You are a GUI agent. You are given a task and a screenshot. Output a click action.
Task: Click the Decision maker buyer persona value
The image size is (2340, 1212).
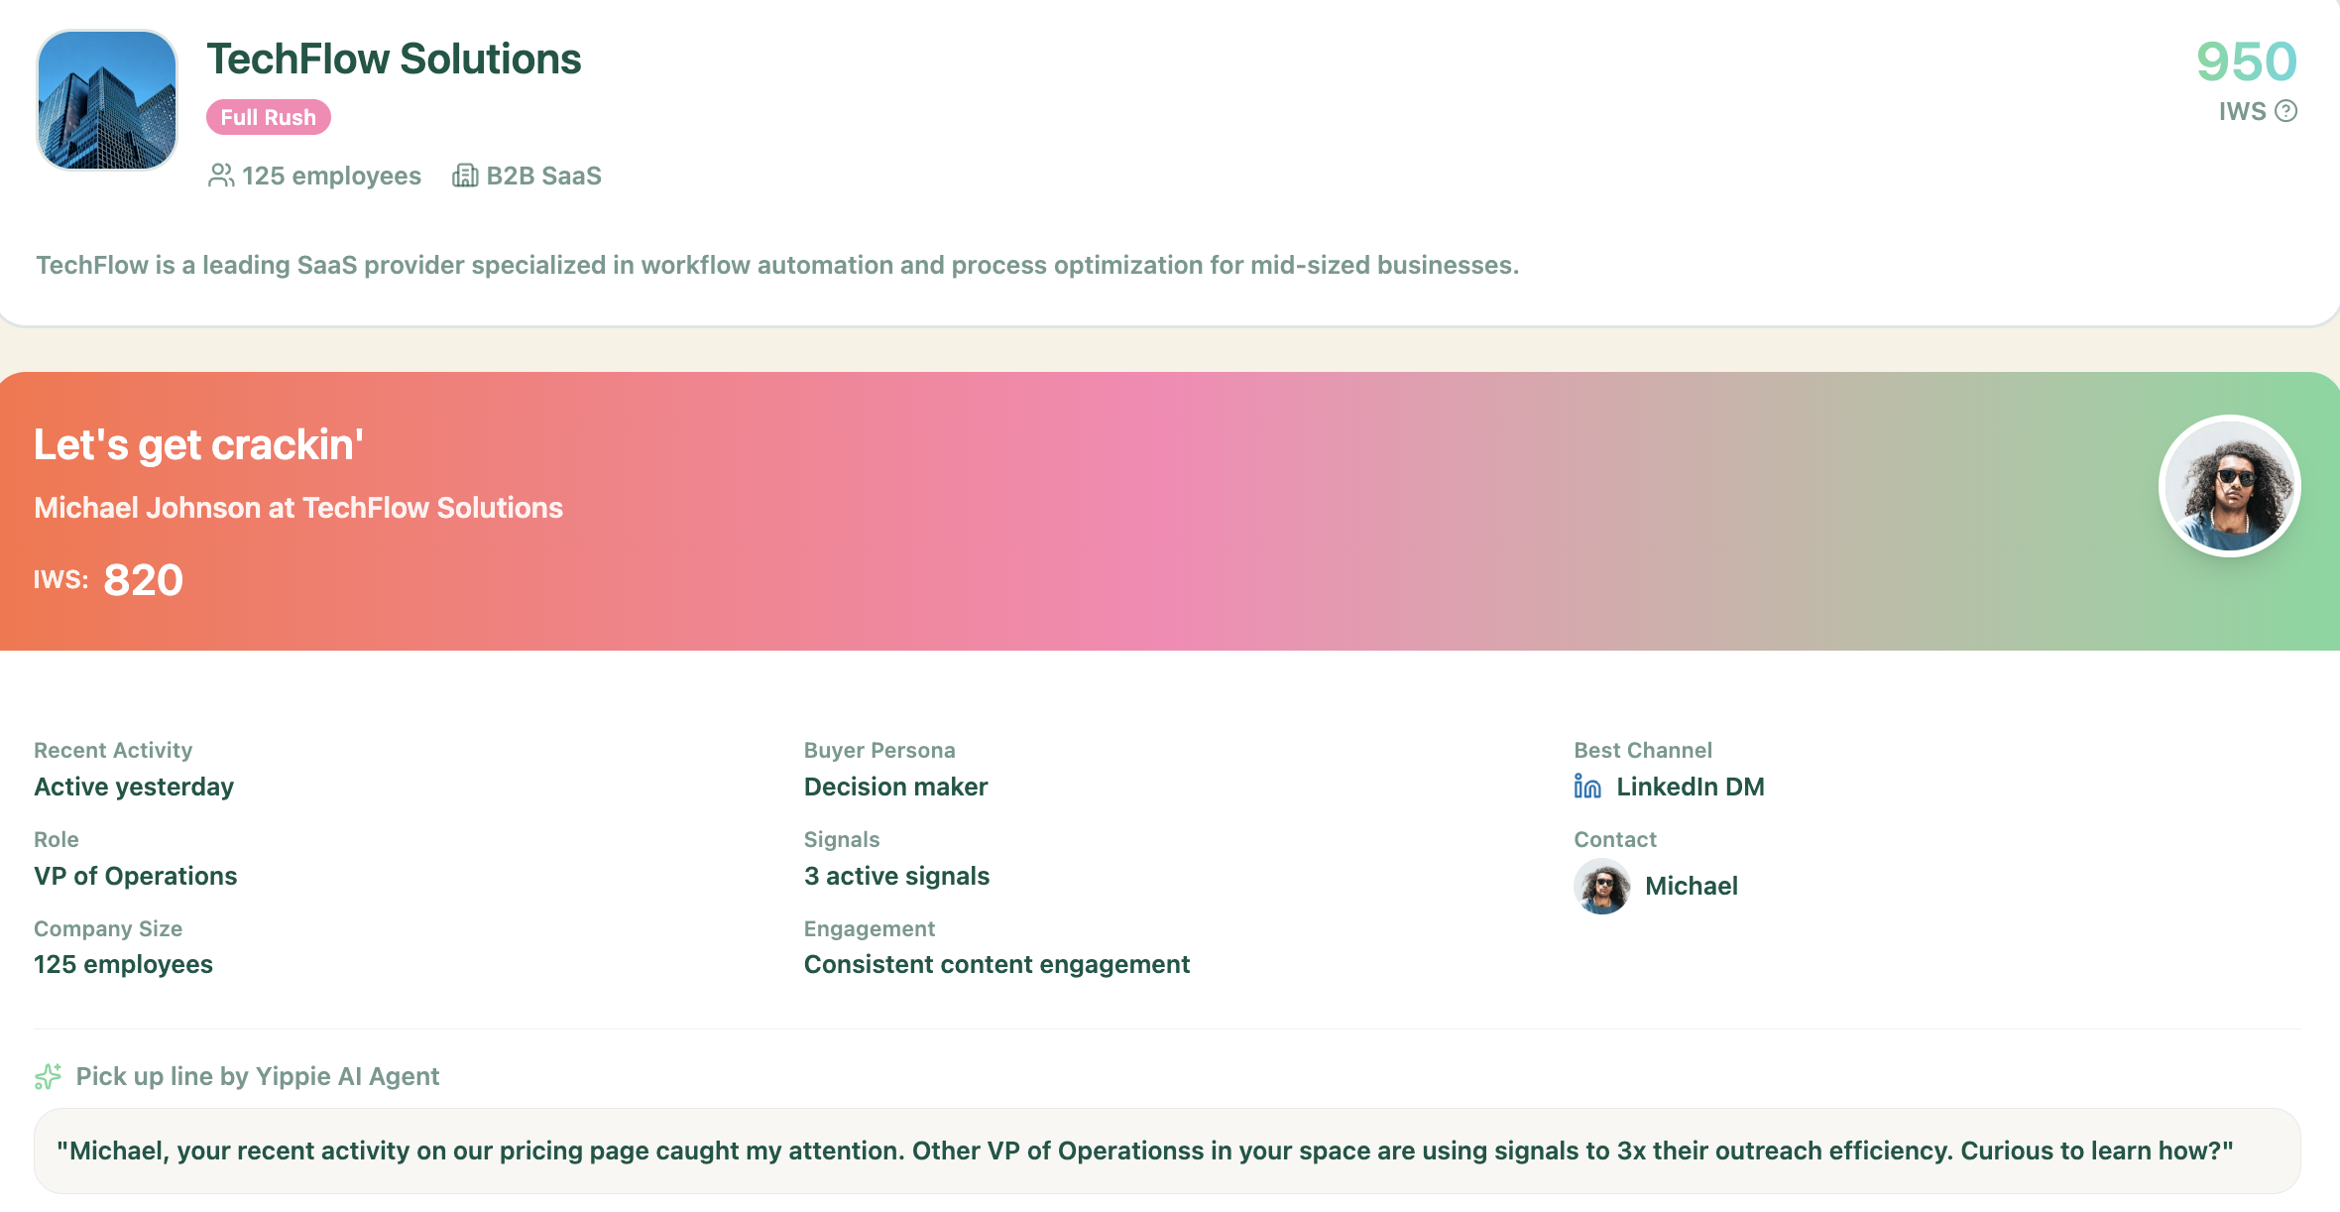(x=895, y=787)
